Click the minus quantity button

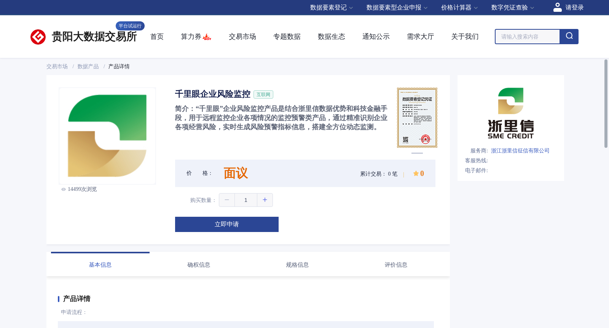(227, 200)
